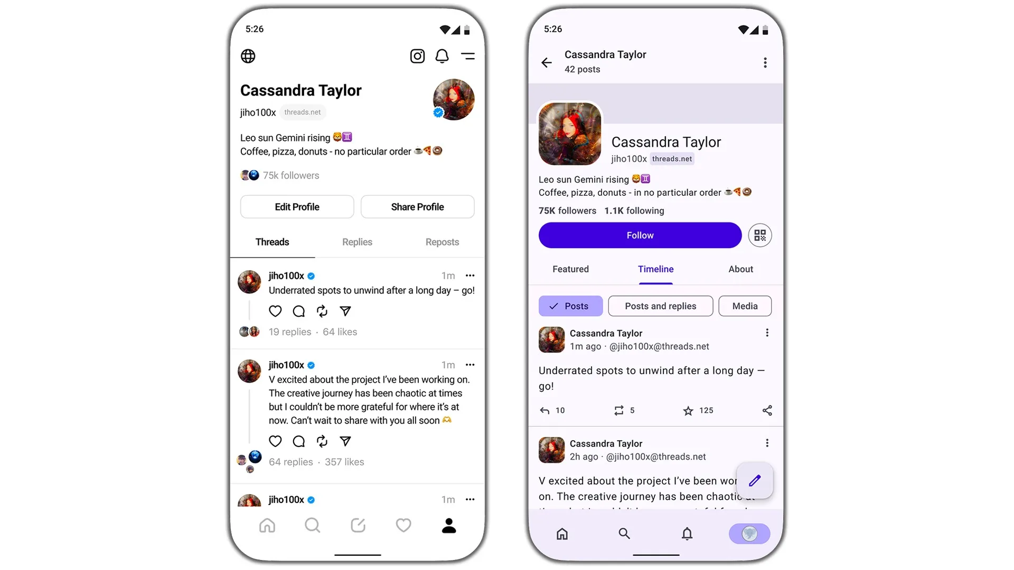Click the Share Profile button
The width and height of the screenshot is (1014, 570).
point(417,207)
